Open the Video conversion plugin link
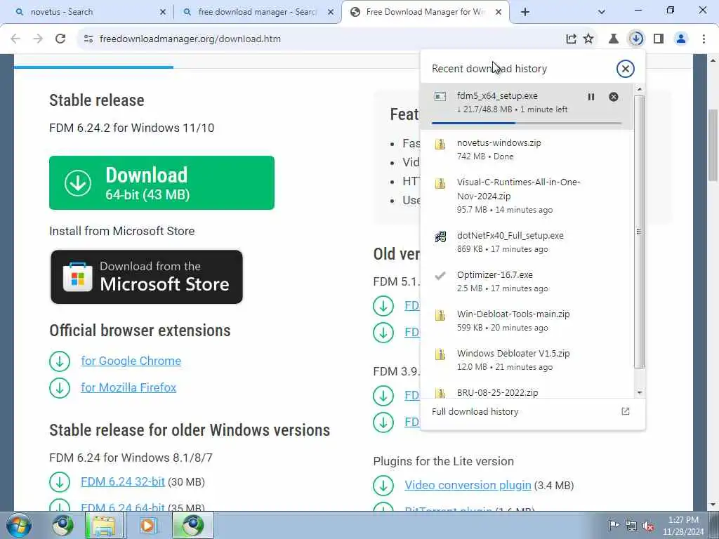 468,486
